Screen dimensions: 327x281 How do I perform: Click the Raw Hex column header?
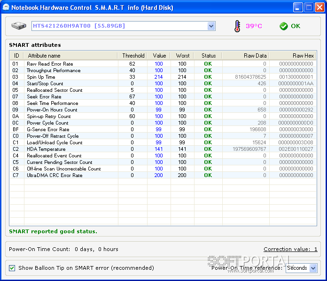[293, 56]
